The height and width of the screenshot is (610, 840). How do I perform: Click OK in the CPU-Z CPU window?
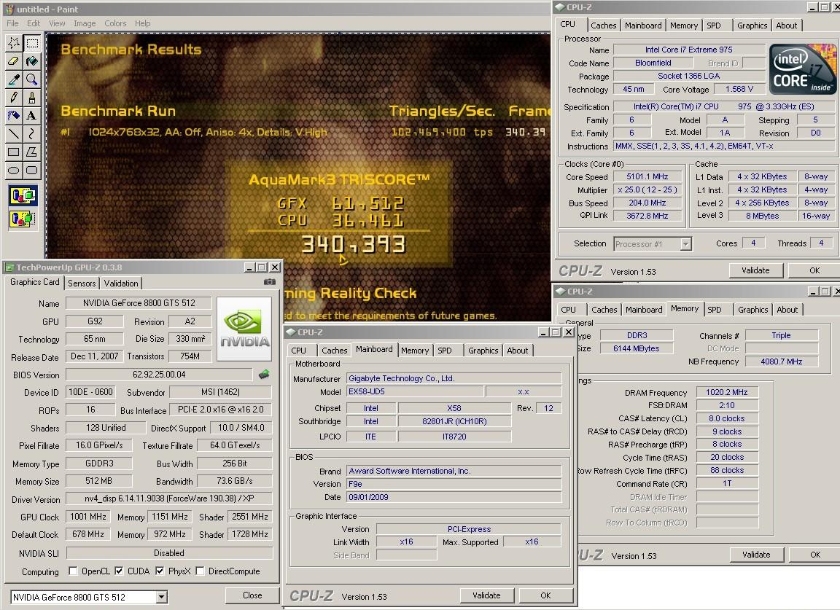(814, 270)
